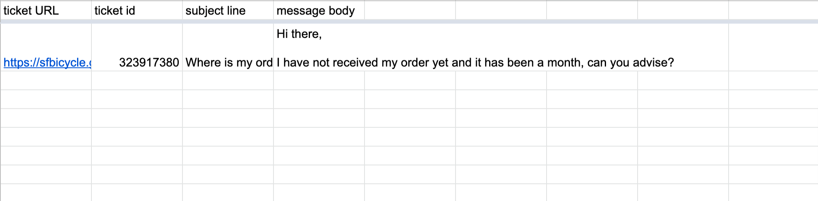
Task: Click the empty header cell after message body
Action: (x=410, y=10)
